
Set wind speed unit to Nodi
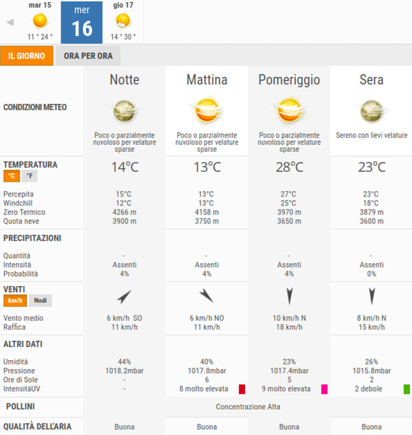41,300
